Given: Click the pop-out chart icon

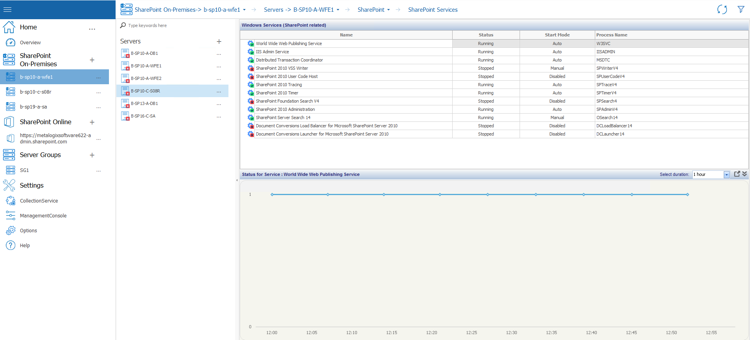Looking at the screenshot, I should click(x=737, y=174).
